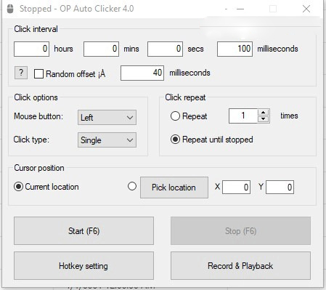Focus the secs input field
326x290 pixels.
165,49
